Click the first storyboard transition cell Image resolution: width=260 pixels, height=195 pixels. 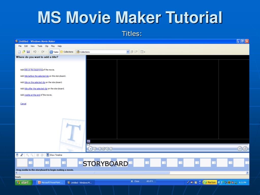[30, 162]
